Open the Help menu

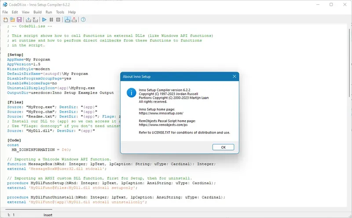[x=72, y=12]
